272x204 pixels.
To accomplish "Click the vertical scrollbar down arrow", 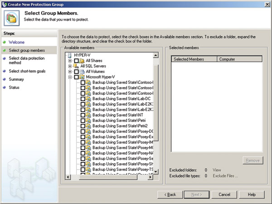I will pos(155,172).
